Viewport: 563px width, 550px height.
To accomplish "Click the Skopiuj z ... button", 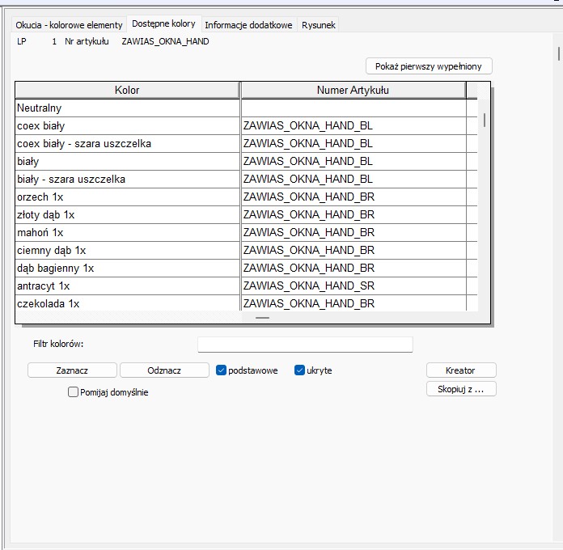I will (461, 389).
